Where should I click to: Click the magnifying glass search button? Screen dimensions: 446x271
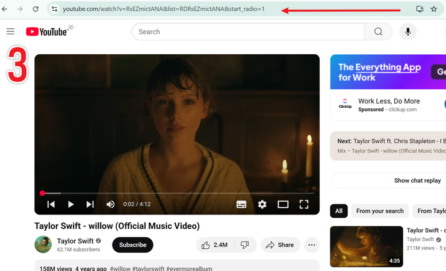click(379, 31)
